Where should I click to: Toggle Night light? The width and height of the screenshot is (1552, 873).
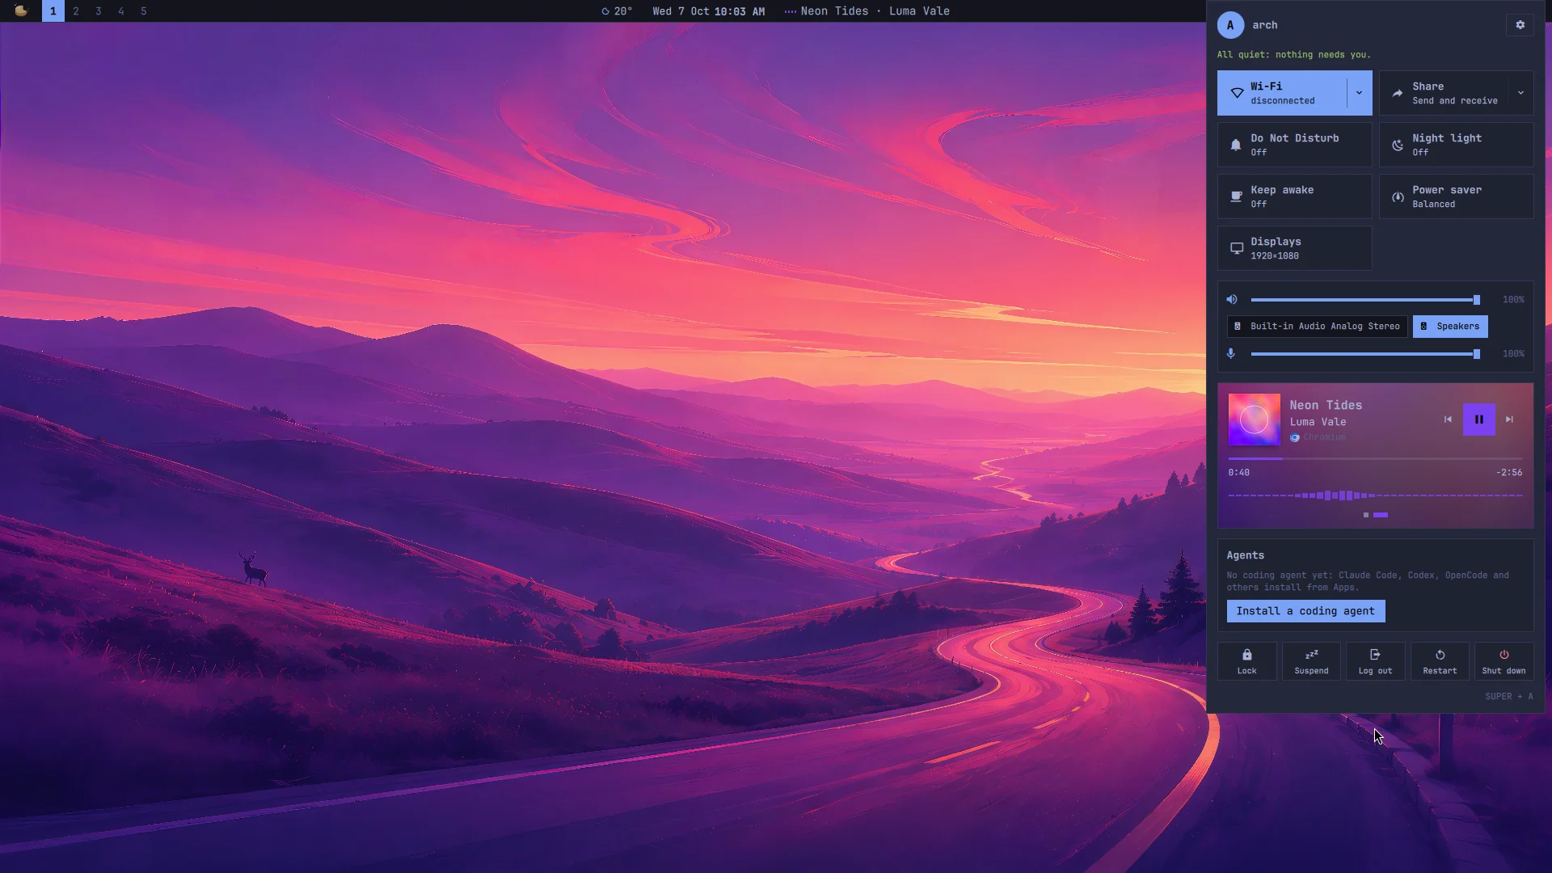click(x=1456, y=145)
